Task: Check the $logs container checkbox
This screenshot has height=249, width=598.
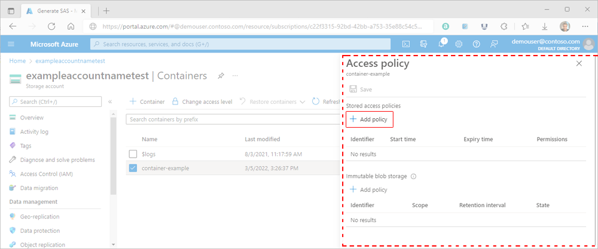Action: (133, 154)
